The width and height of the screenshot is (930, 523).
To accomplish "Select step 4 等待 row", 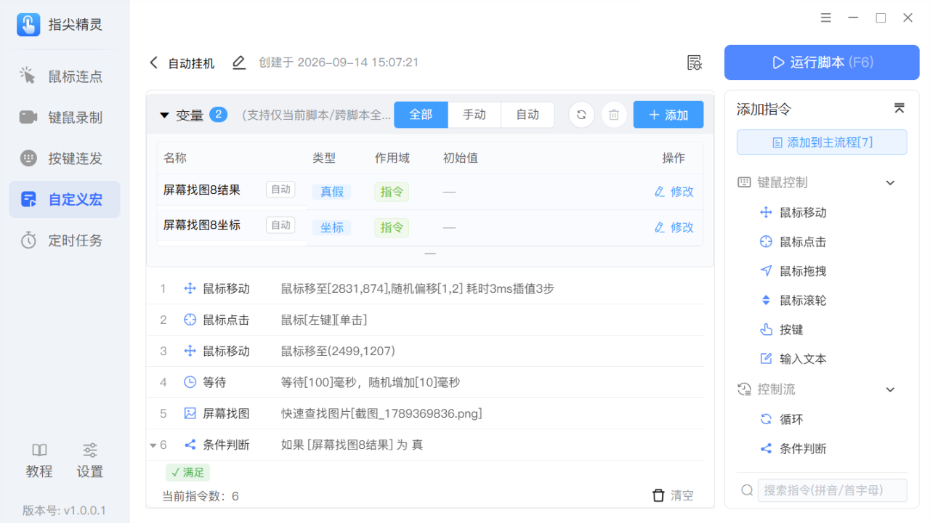I will point(426,382).
